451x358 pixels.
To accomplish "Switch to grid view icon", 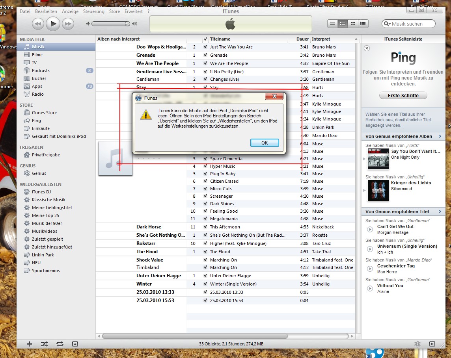I will 353,24.
